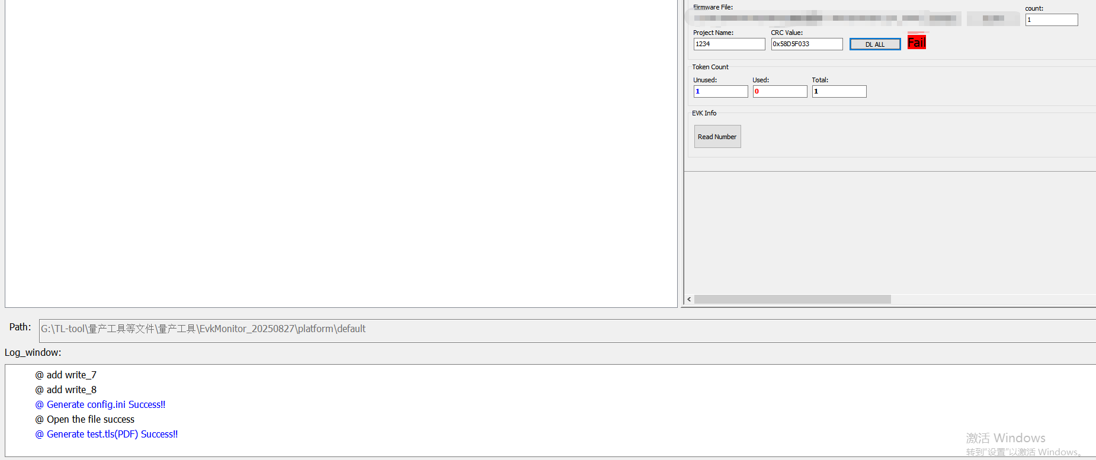Click the Unused token count field
Screen dimensions: 1096x460
tap(720, 92)
